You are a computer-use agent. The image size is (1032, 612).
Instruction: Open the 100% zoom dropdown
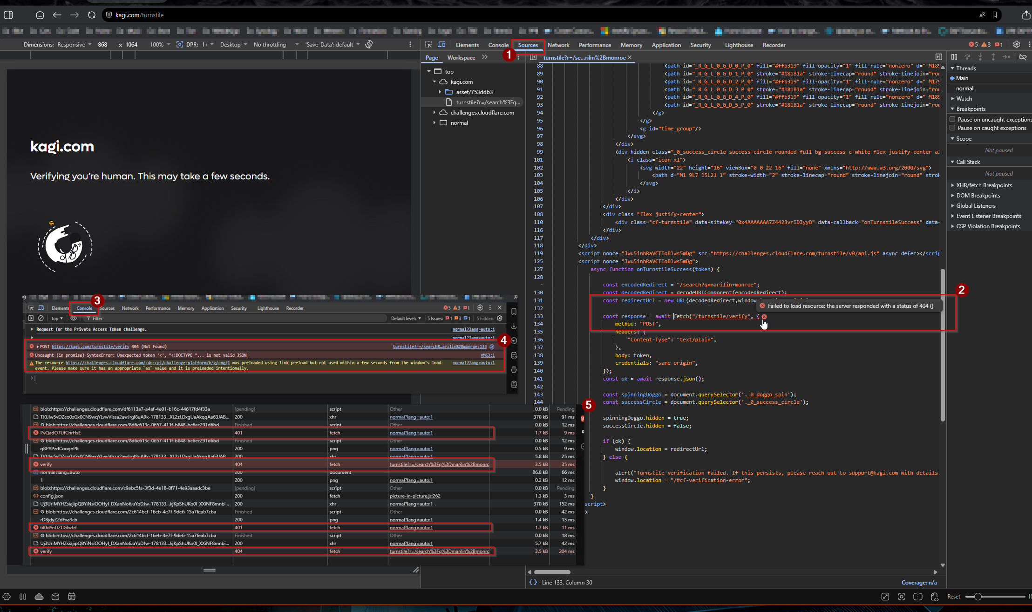160,45
